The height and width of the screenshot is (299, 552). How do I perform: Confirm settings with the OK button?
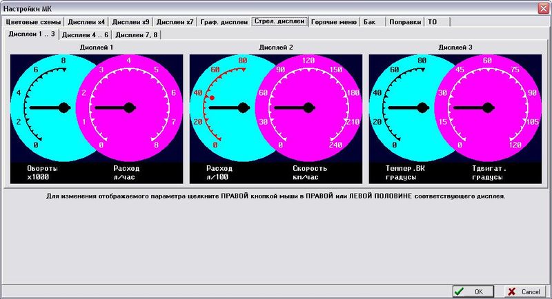pos(473,291)
